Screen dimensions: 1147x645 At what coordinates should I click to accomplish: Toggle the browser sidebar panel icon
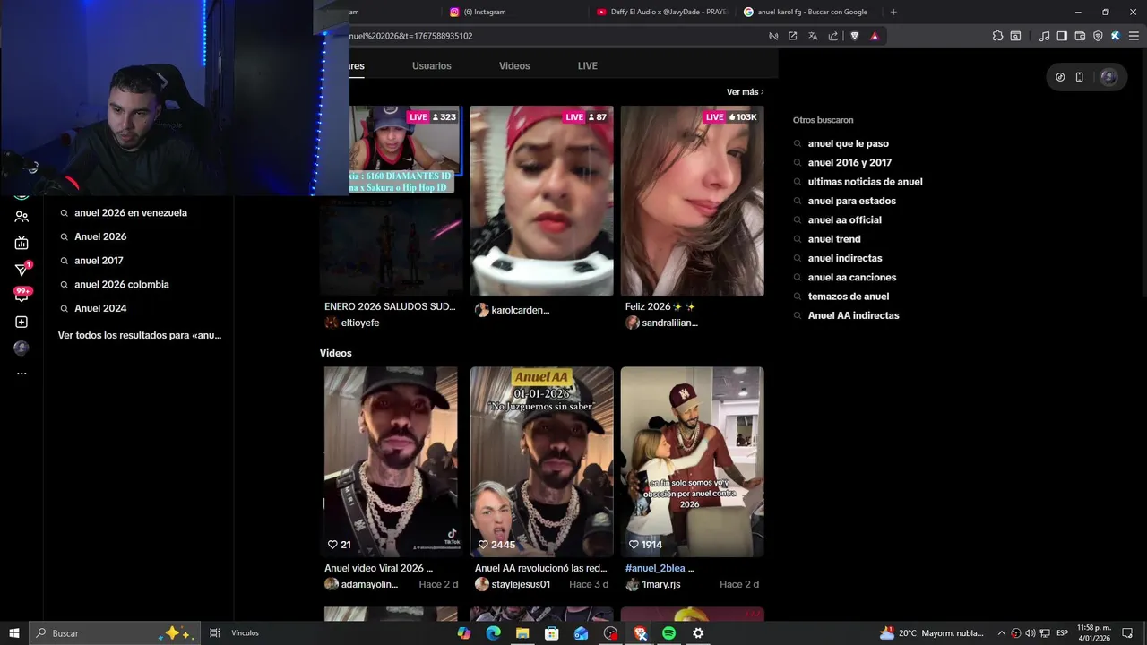[1062, 36]
